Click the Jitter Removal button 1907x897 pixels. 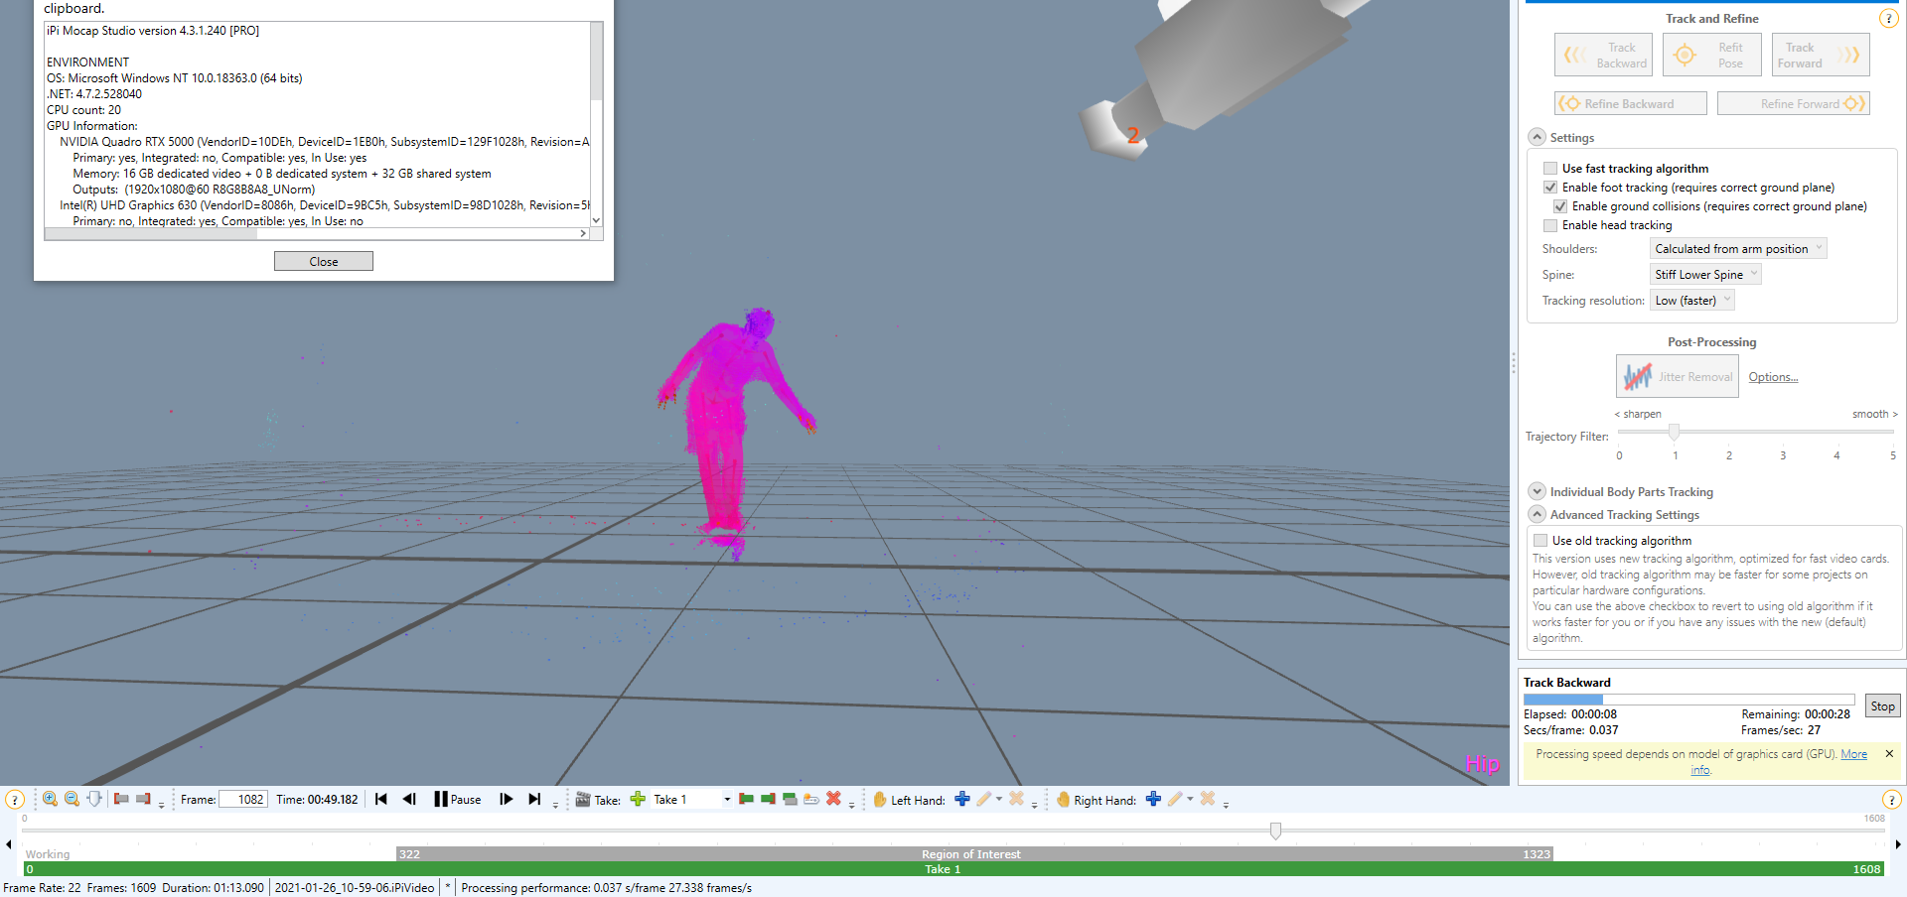coord(1678,376)
